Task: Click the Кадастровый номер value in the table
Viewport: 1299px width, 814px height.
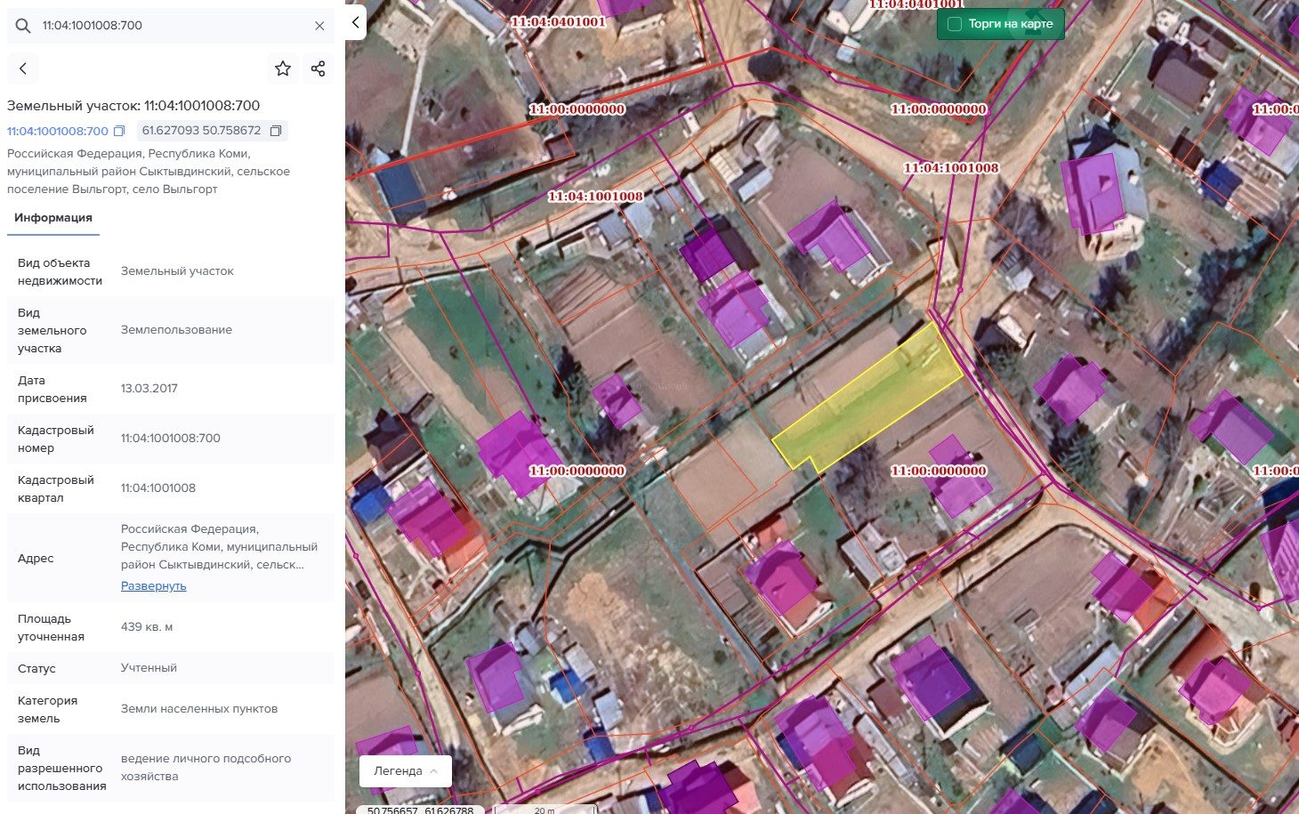Action: [171, 439]
